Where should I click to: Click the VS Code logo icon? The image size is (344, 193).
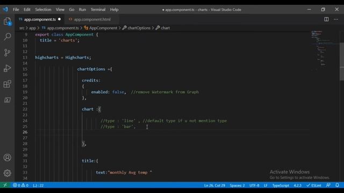tap(5, 10)
